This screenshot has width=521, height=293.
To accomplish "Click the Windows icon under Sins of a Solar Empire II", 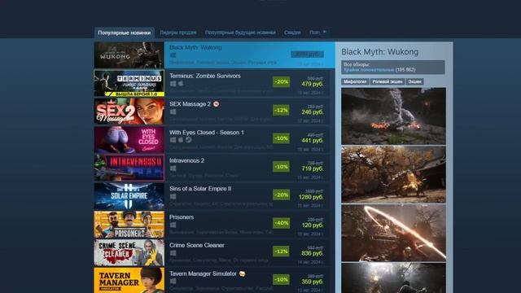I will (x=173, y=197).
